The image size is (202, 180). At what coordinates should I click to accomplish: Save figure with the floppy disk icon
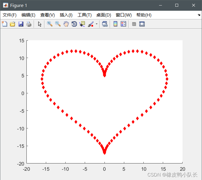(x=21, y=24)
